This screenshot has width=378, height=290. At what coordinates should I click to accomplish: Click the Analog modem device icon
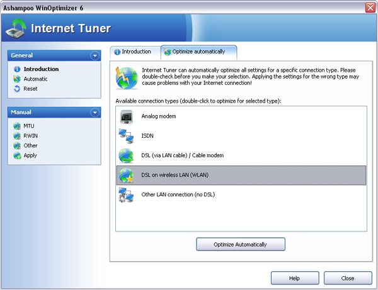pos(127,116)
